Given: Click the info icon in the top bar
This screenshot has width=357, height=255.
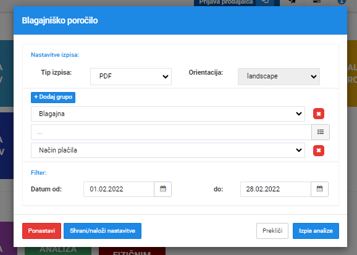Looking at the screenshot, I should 342,2.
